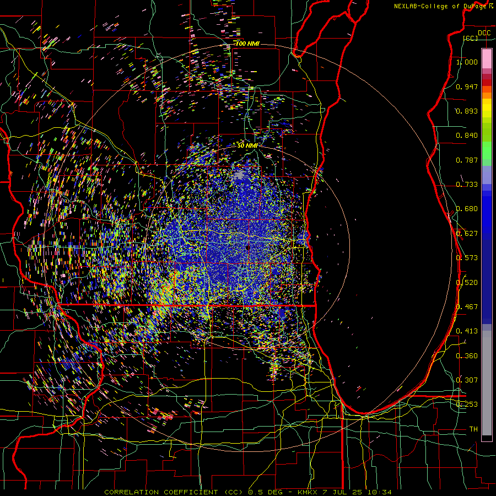Click the black radar site dot at map center
Screen dimensions: 496x496
[x=247, y=248]
